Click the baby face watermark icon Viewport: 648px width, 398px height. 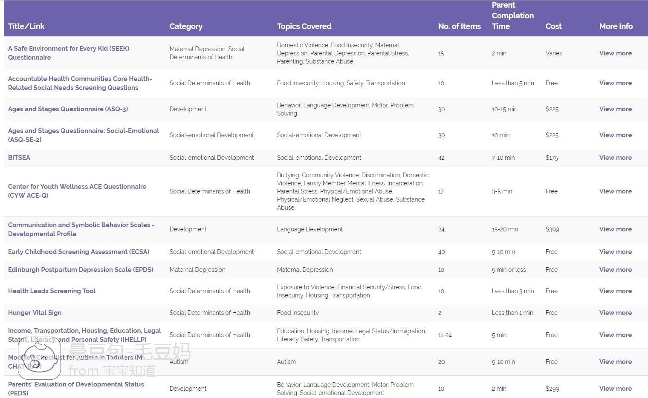(x=39, y=361)
